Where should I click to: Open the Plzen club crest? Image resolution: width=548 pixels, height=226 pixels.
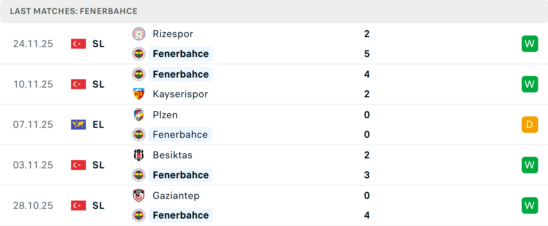pyautogui.click(x=139, y=115)
